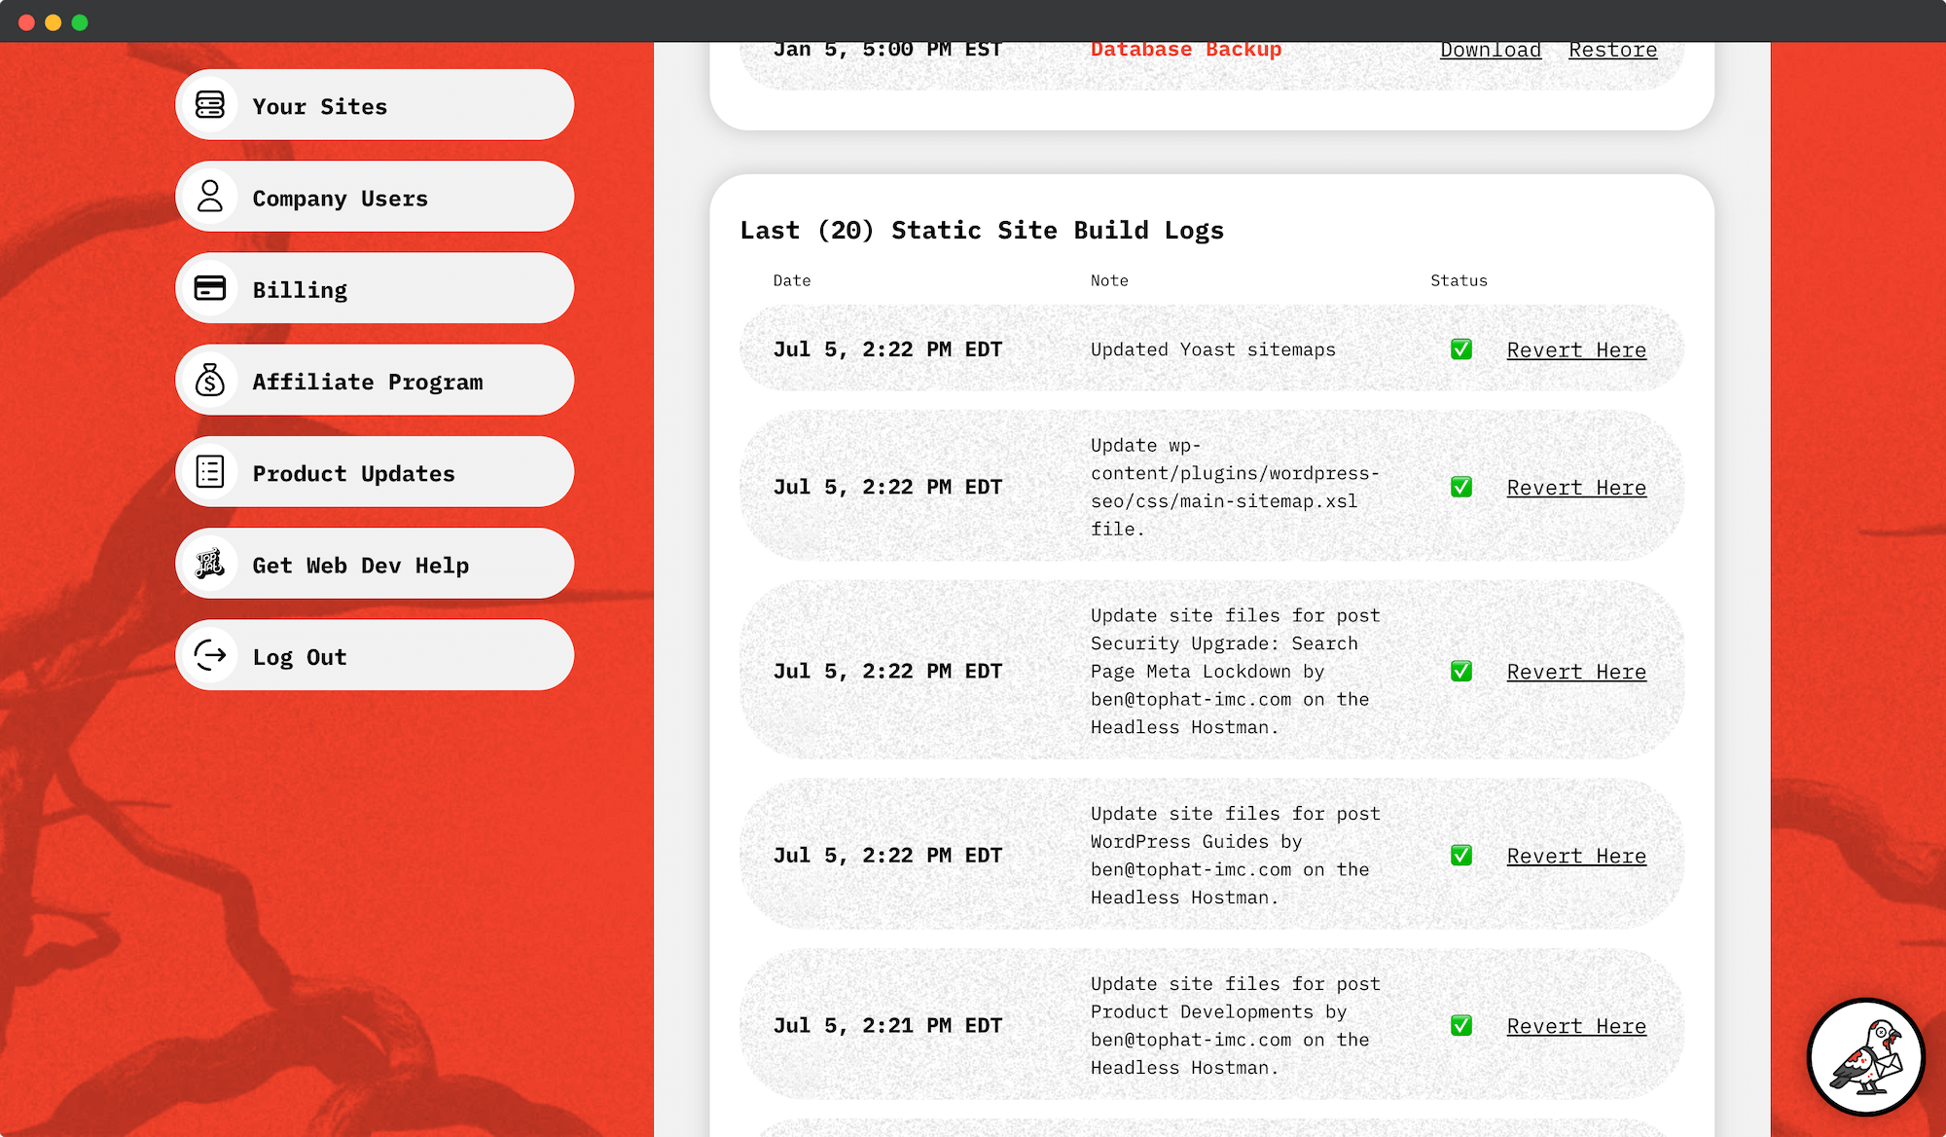Screen dimensions: 1946x1137
Task: Click Log Out
Action: 375,655
